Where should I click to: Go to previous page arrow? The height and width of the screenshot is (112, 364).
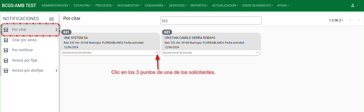tap(350, 20)
